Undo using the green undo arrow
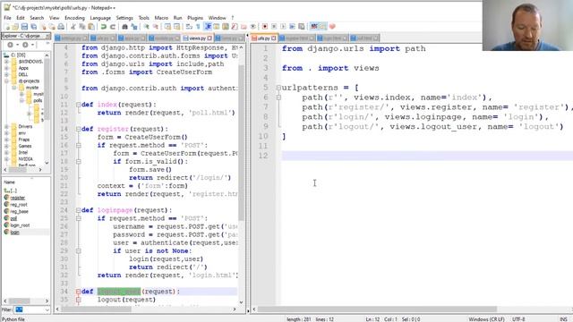 (104, 27)
